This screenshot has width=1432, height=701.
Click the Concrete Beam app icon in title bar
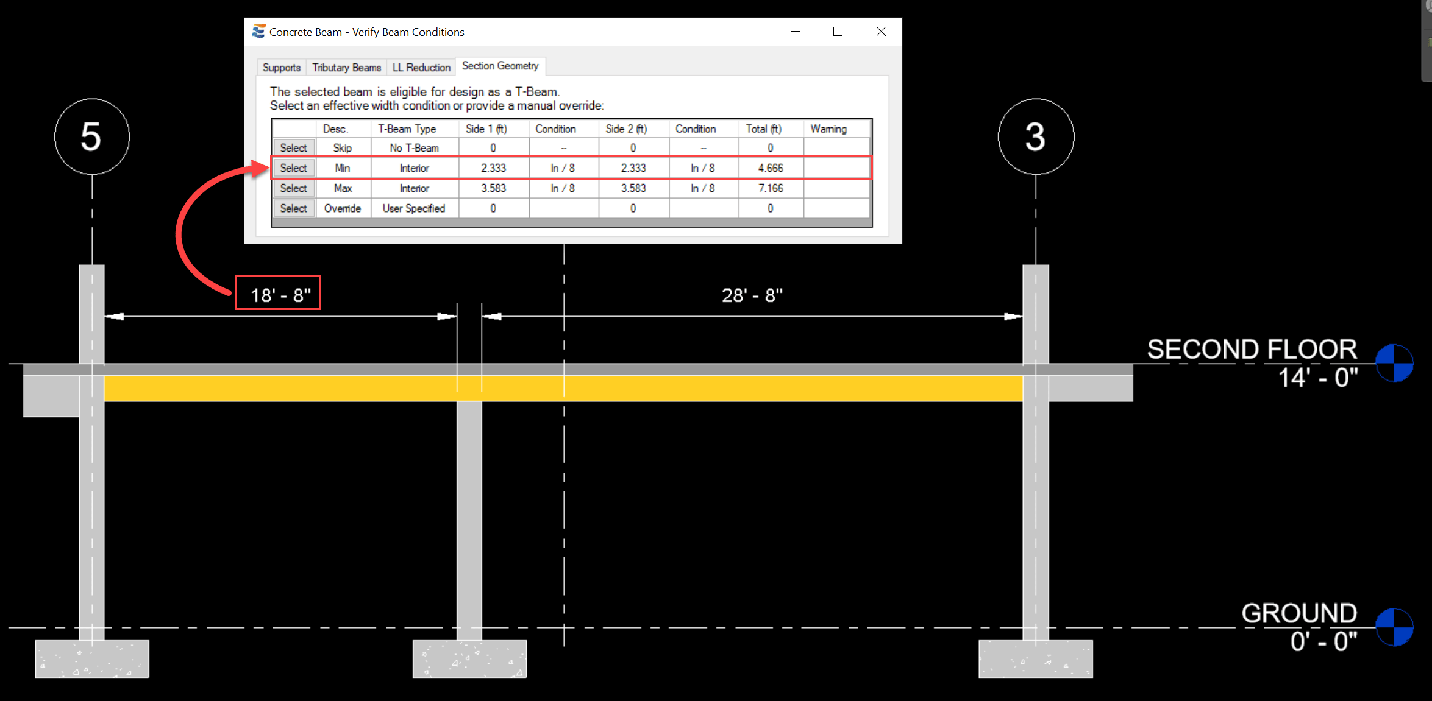tap(258, 32)
